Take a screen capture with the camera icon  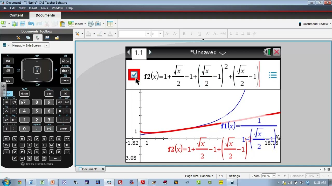[x=98, y=24]
